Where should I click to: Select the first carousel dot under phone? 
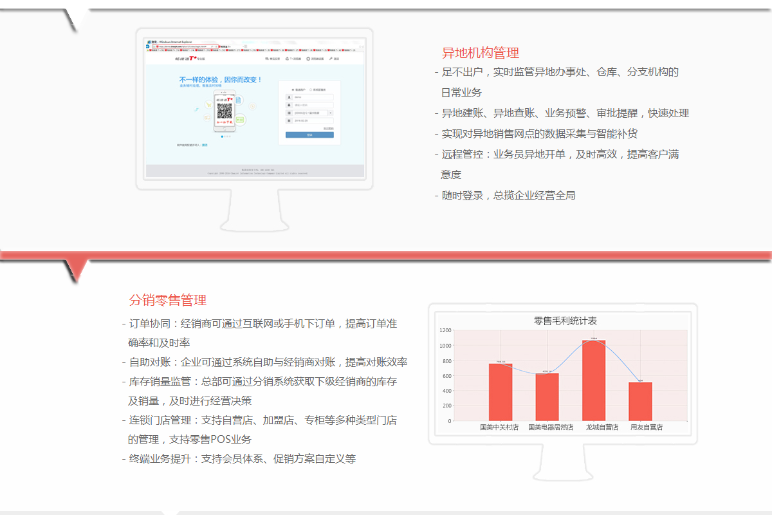tap(222, 136)
